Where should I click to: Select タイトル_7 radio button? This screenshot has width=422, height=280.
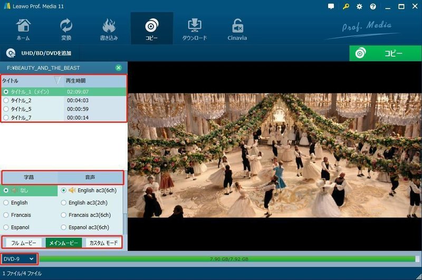click(6, 117)
